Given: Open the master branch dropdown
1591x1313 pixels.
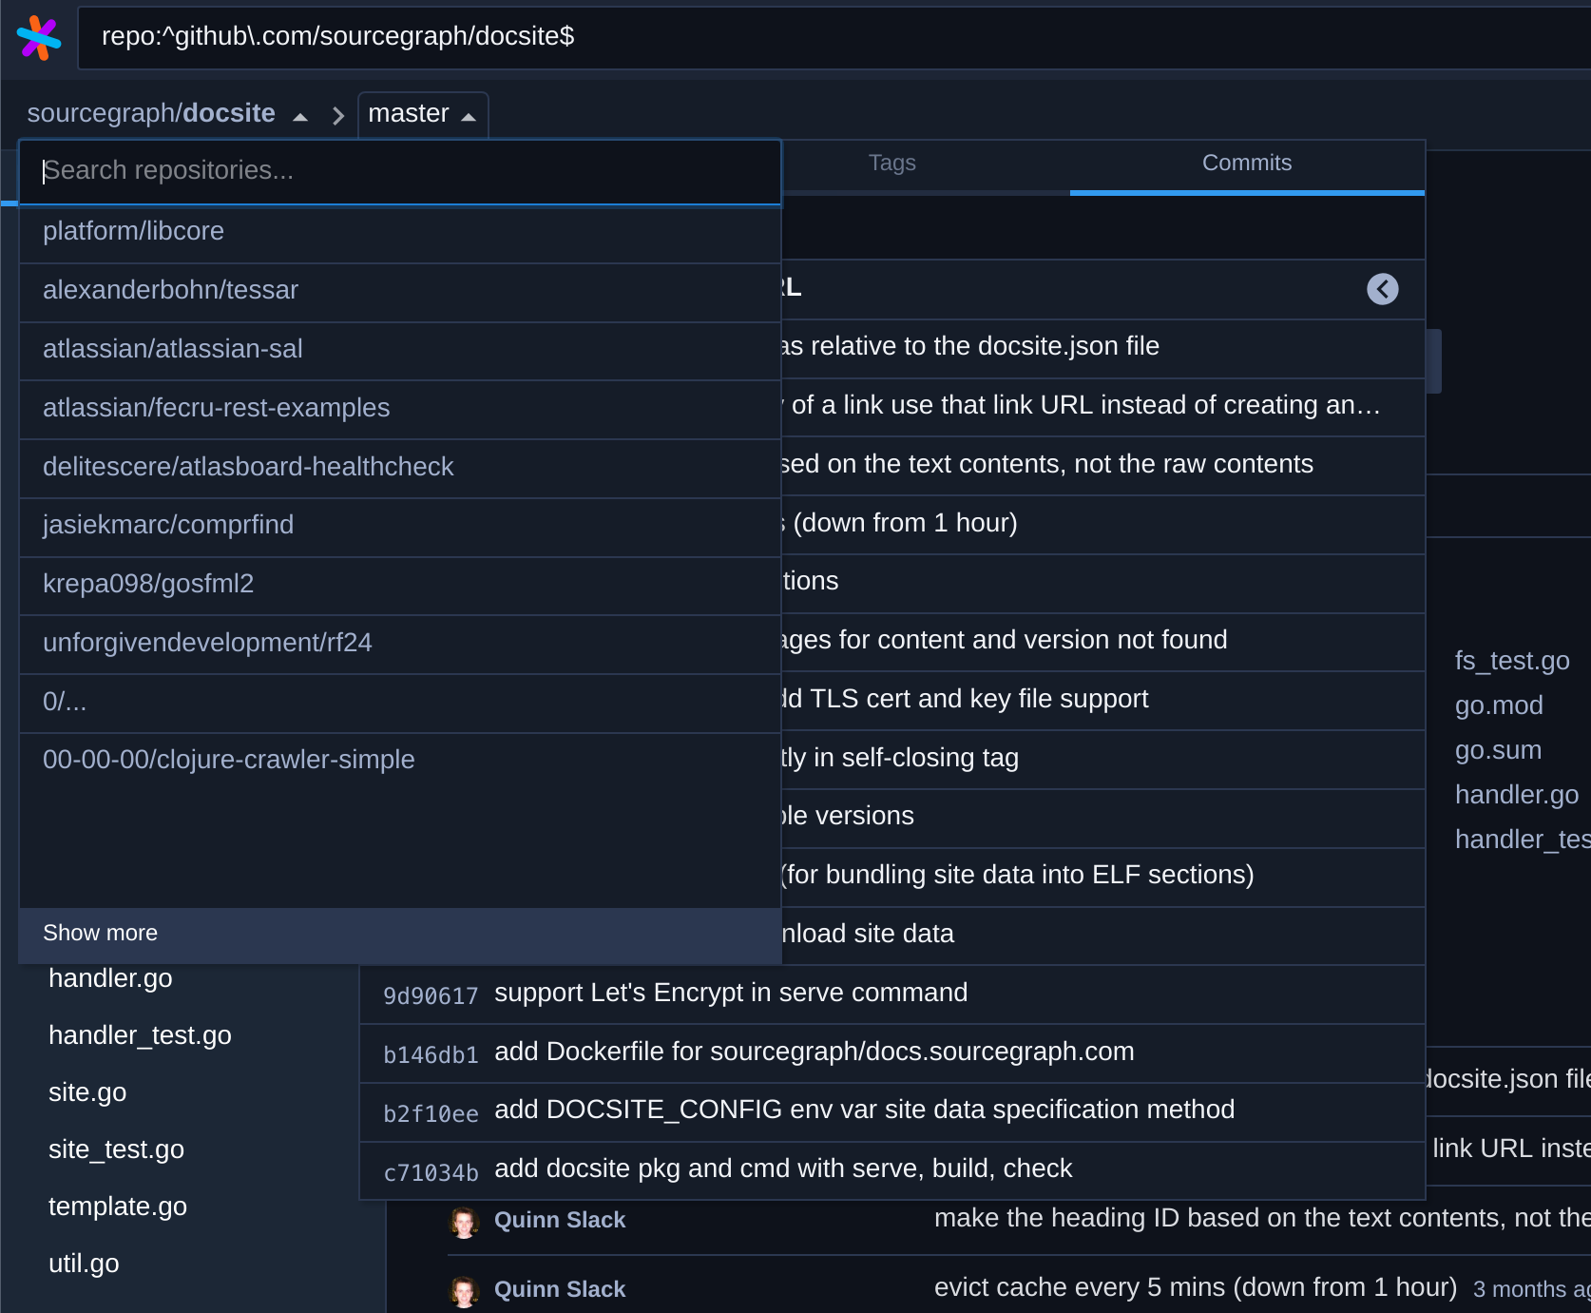Looking at the screenshot, I should click(x=422, y=115).
